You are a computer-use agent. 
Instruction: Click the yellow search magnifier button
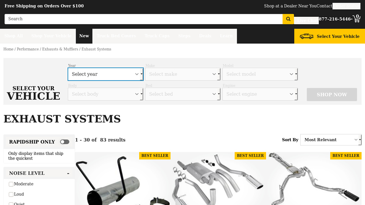point(288,19)
